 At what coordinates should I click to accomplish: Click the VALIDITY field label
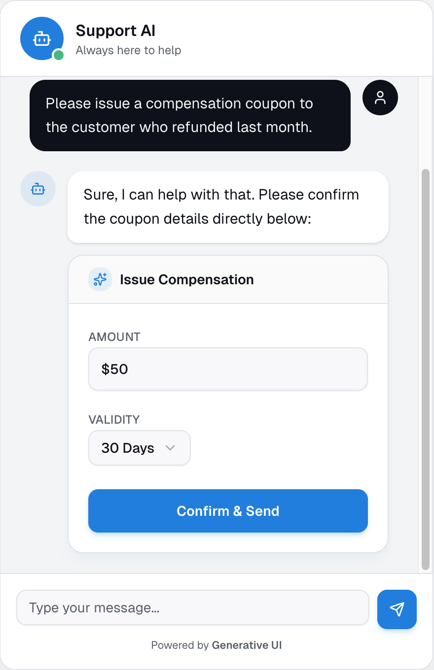(114, 420)
